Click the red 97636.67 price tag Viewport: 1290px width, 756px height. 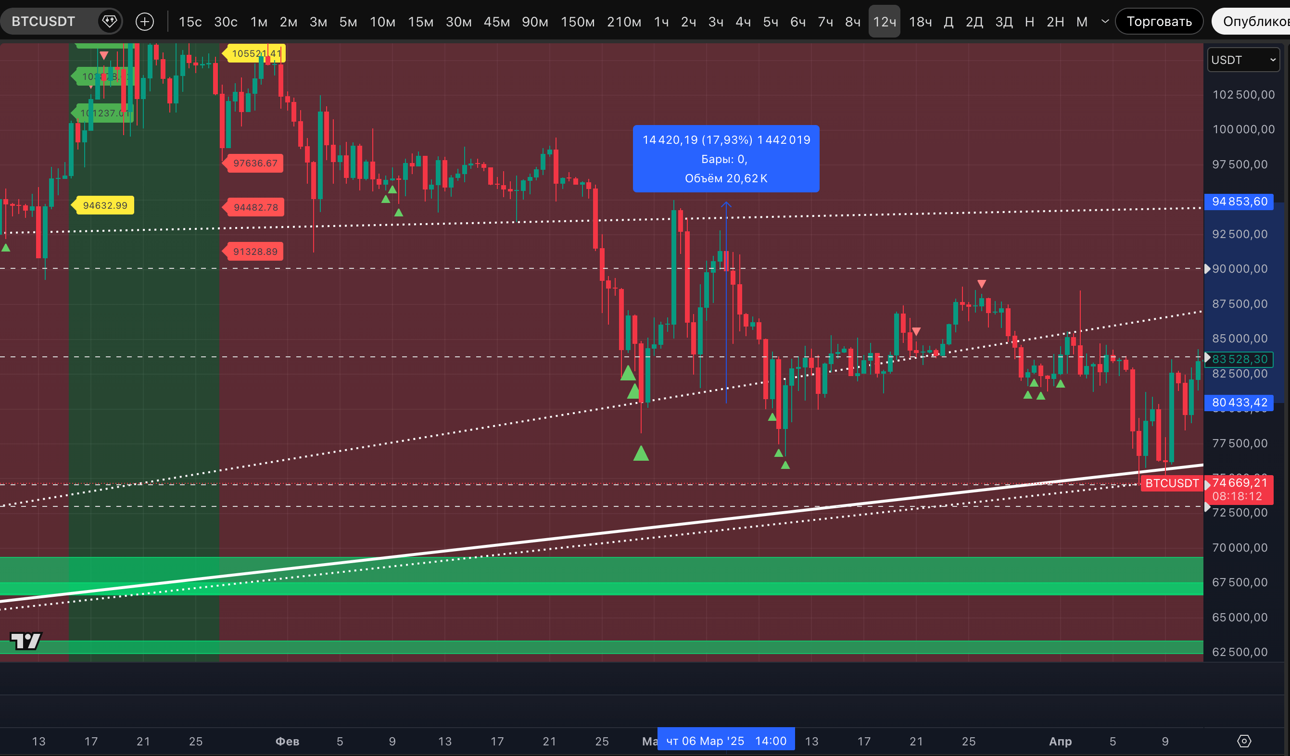[x=255, y=164]
